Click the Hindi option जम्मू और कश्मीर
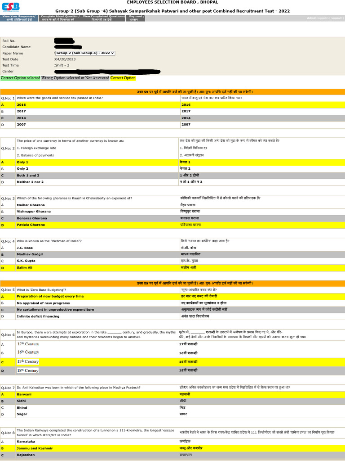 (191, 448)
